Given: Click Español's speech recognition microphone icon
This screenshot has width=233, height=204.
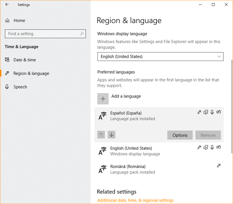Looking at the screenshot, I should point(212,112).
